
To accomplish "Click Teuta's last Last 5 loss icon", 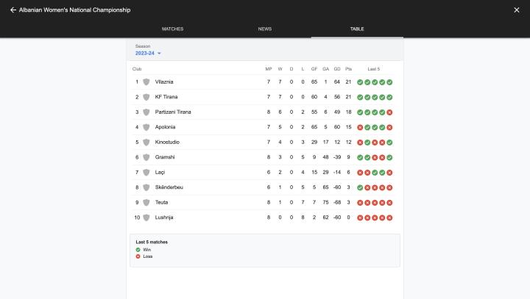I will point(389,203).
